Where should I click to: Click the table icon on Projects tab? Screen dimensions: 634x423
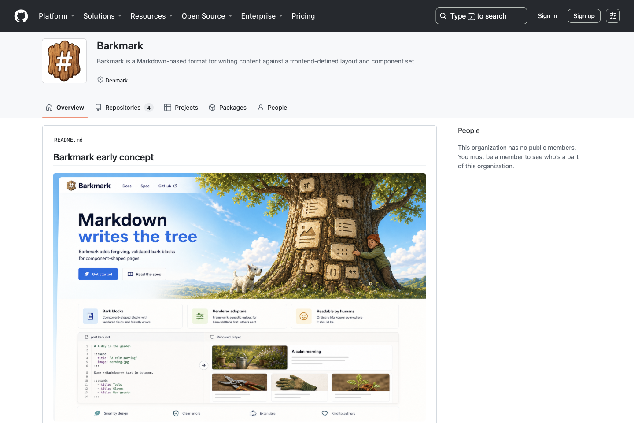168,108
